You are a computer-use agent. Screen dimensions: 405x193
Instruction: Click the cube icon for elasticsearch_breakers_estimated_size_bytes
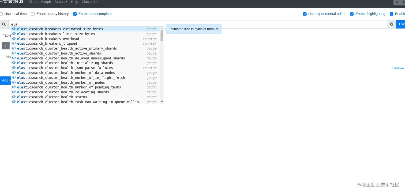(14, 29)
